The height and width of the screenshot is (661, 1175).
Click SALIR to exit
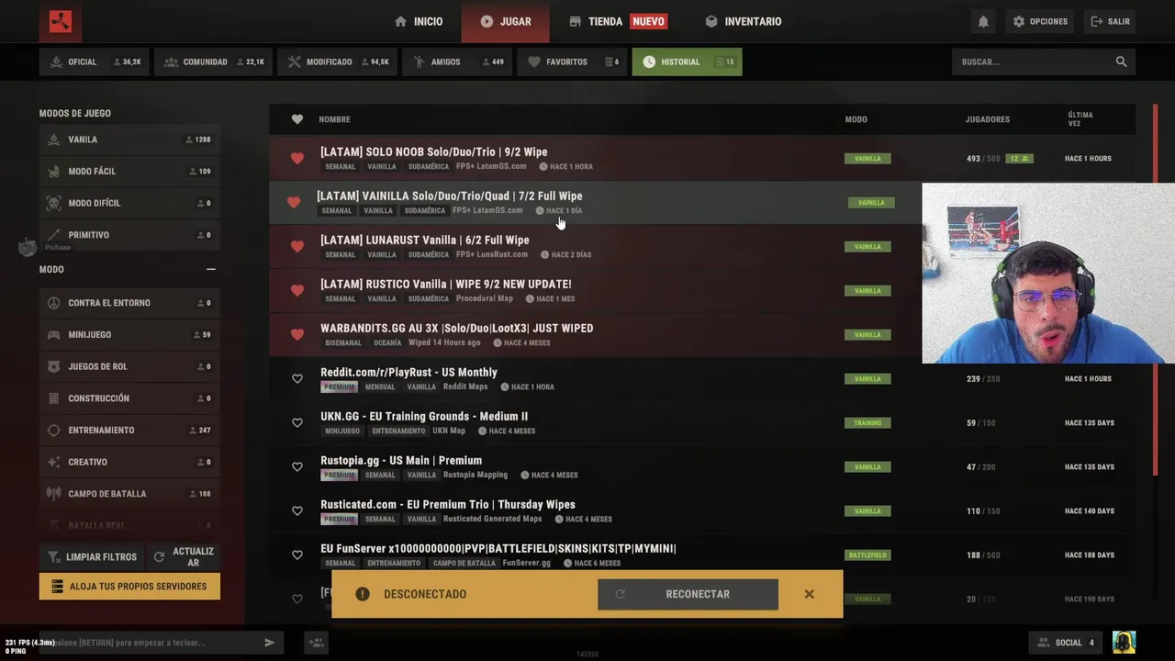point(1110,21)
